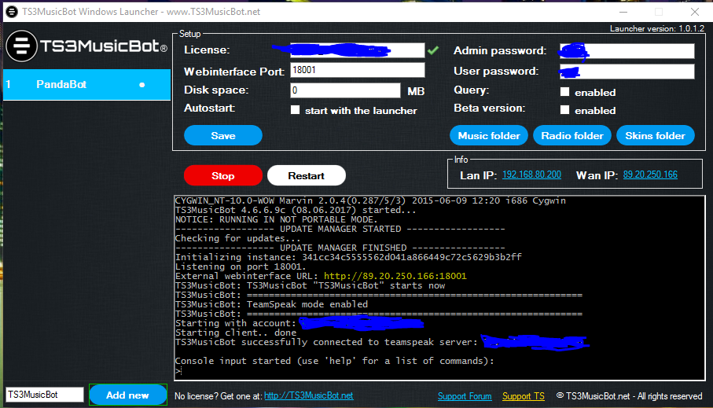
Task: Click the Admin password field
Action: click(627, 50)
